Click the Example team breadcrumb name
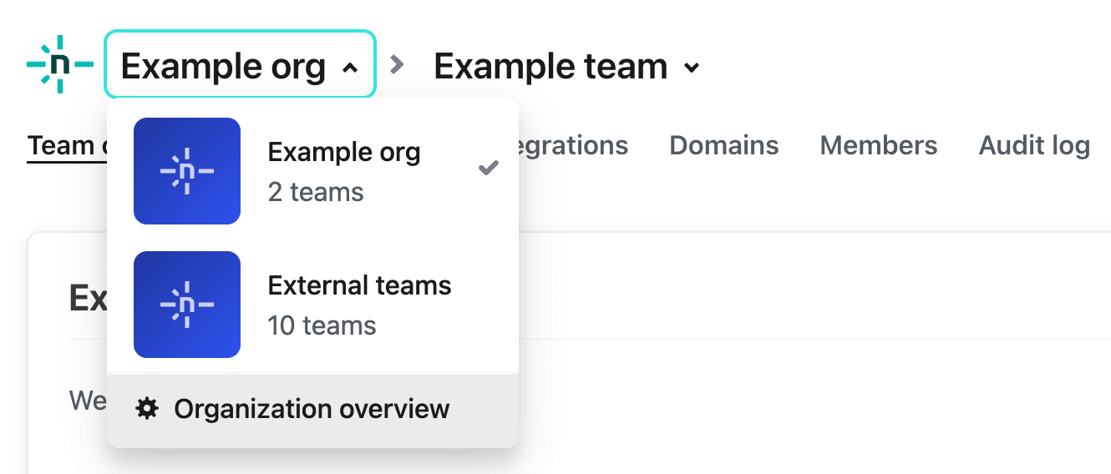Viewport: 1111px width, 474px height. point(550,66)
